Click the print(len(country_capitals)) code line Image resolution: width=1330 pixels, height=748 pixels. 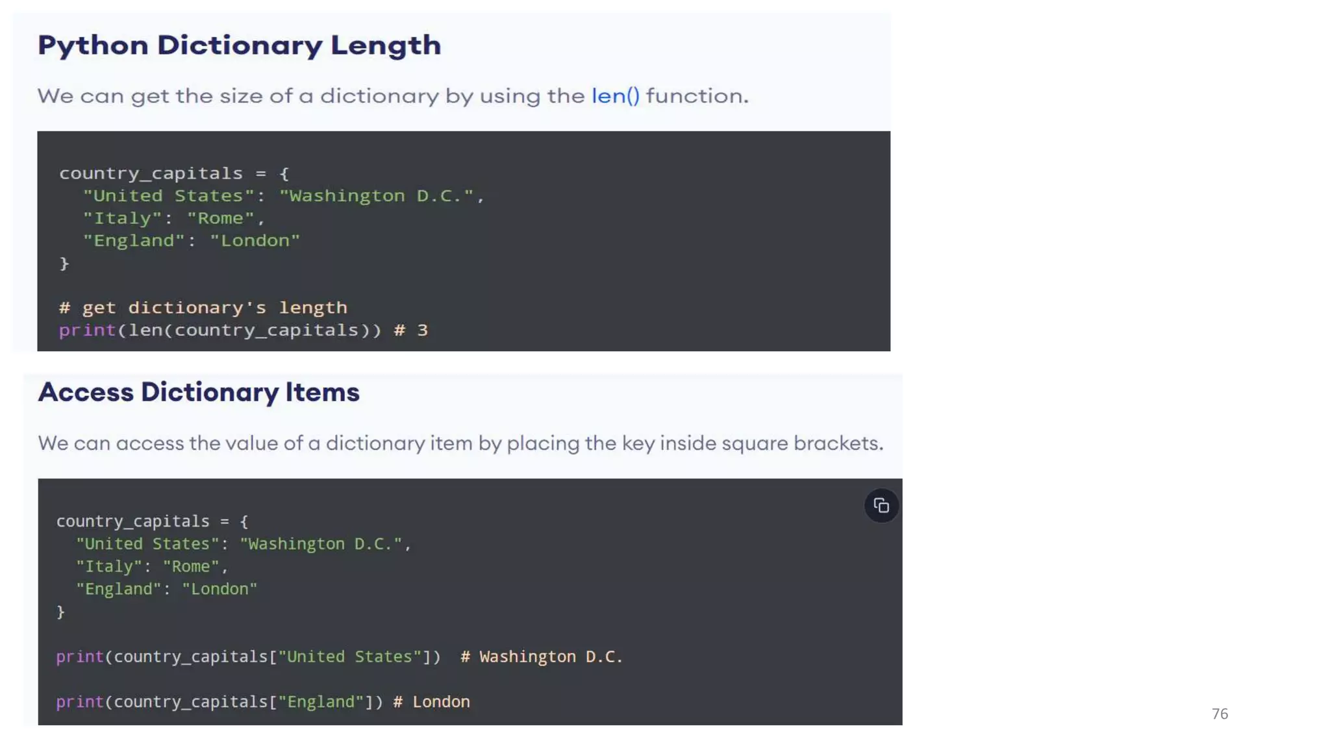[220, 330]
